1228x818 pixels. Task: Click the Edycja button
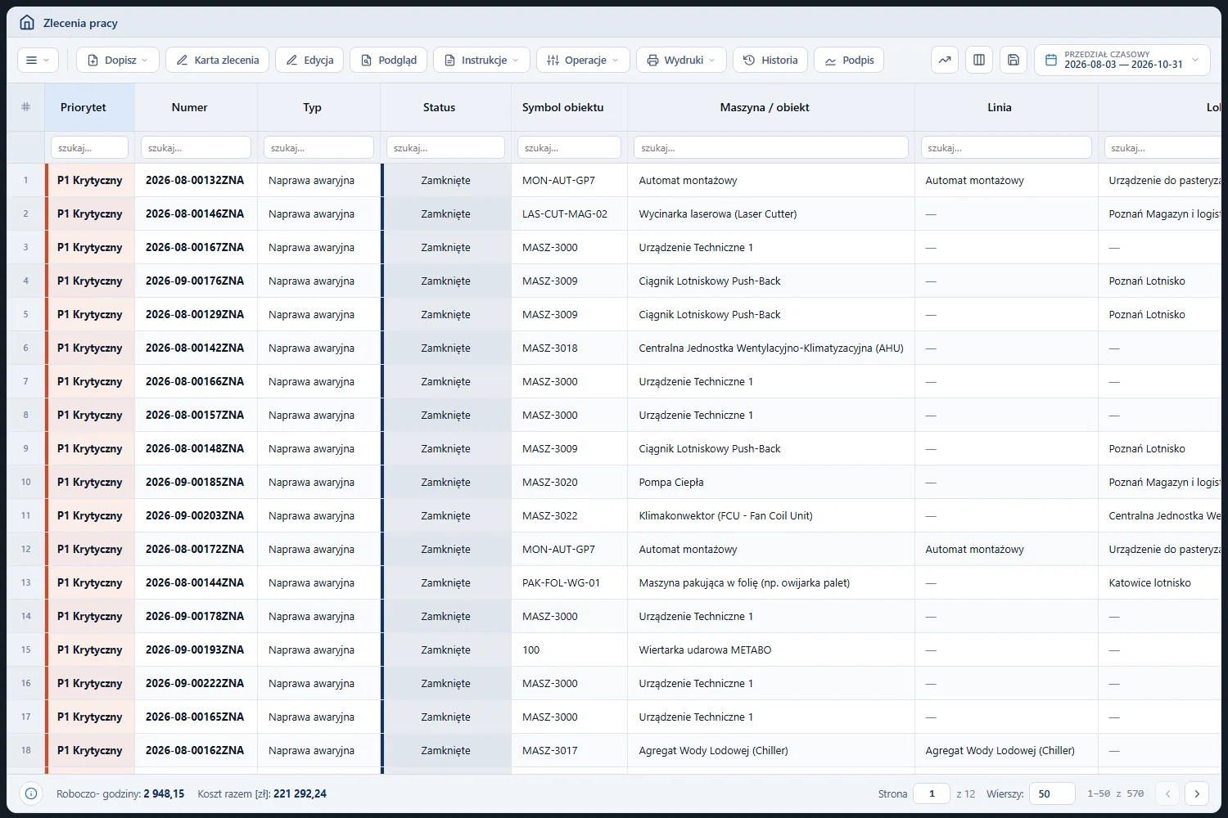pyautogui.click(x=309, y=60)
